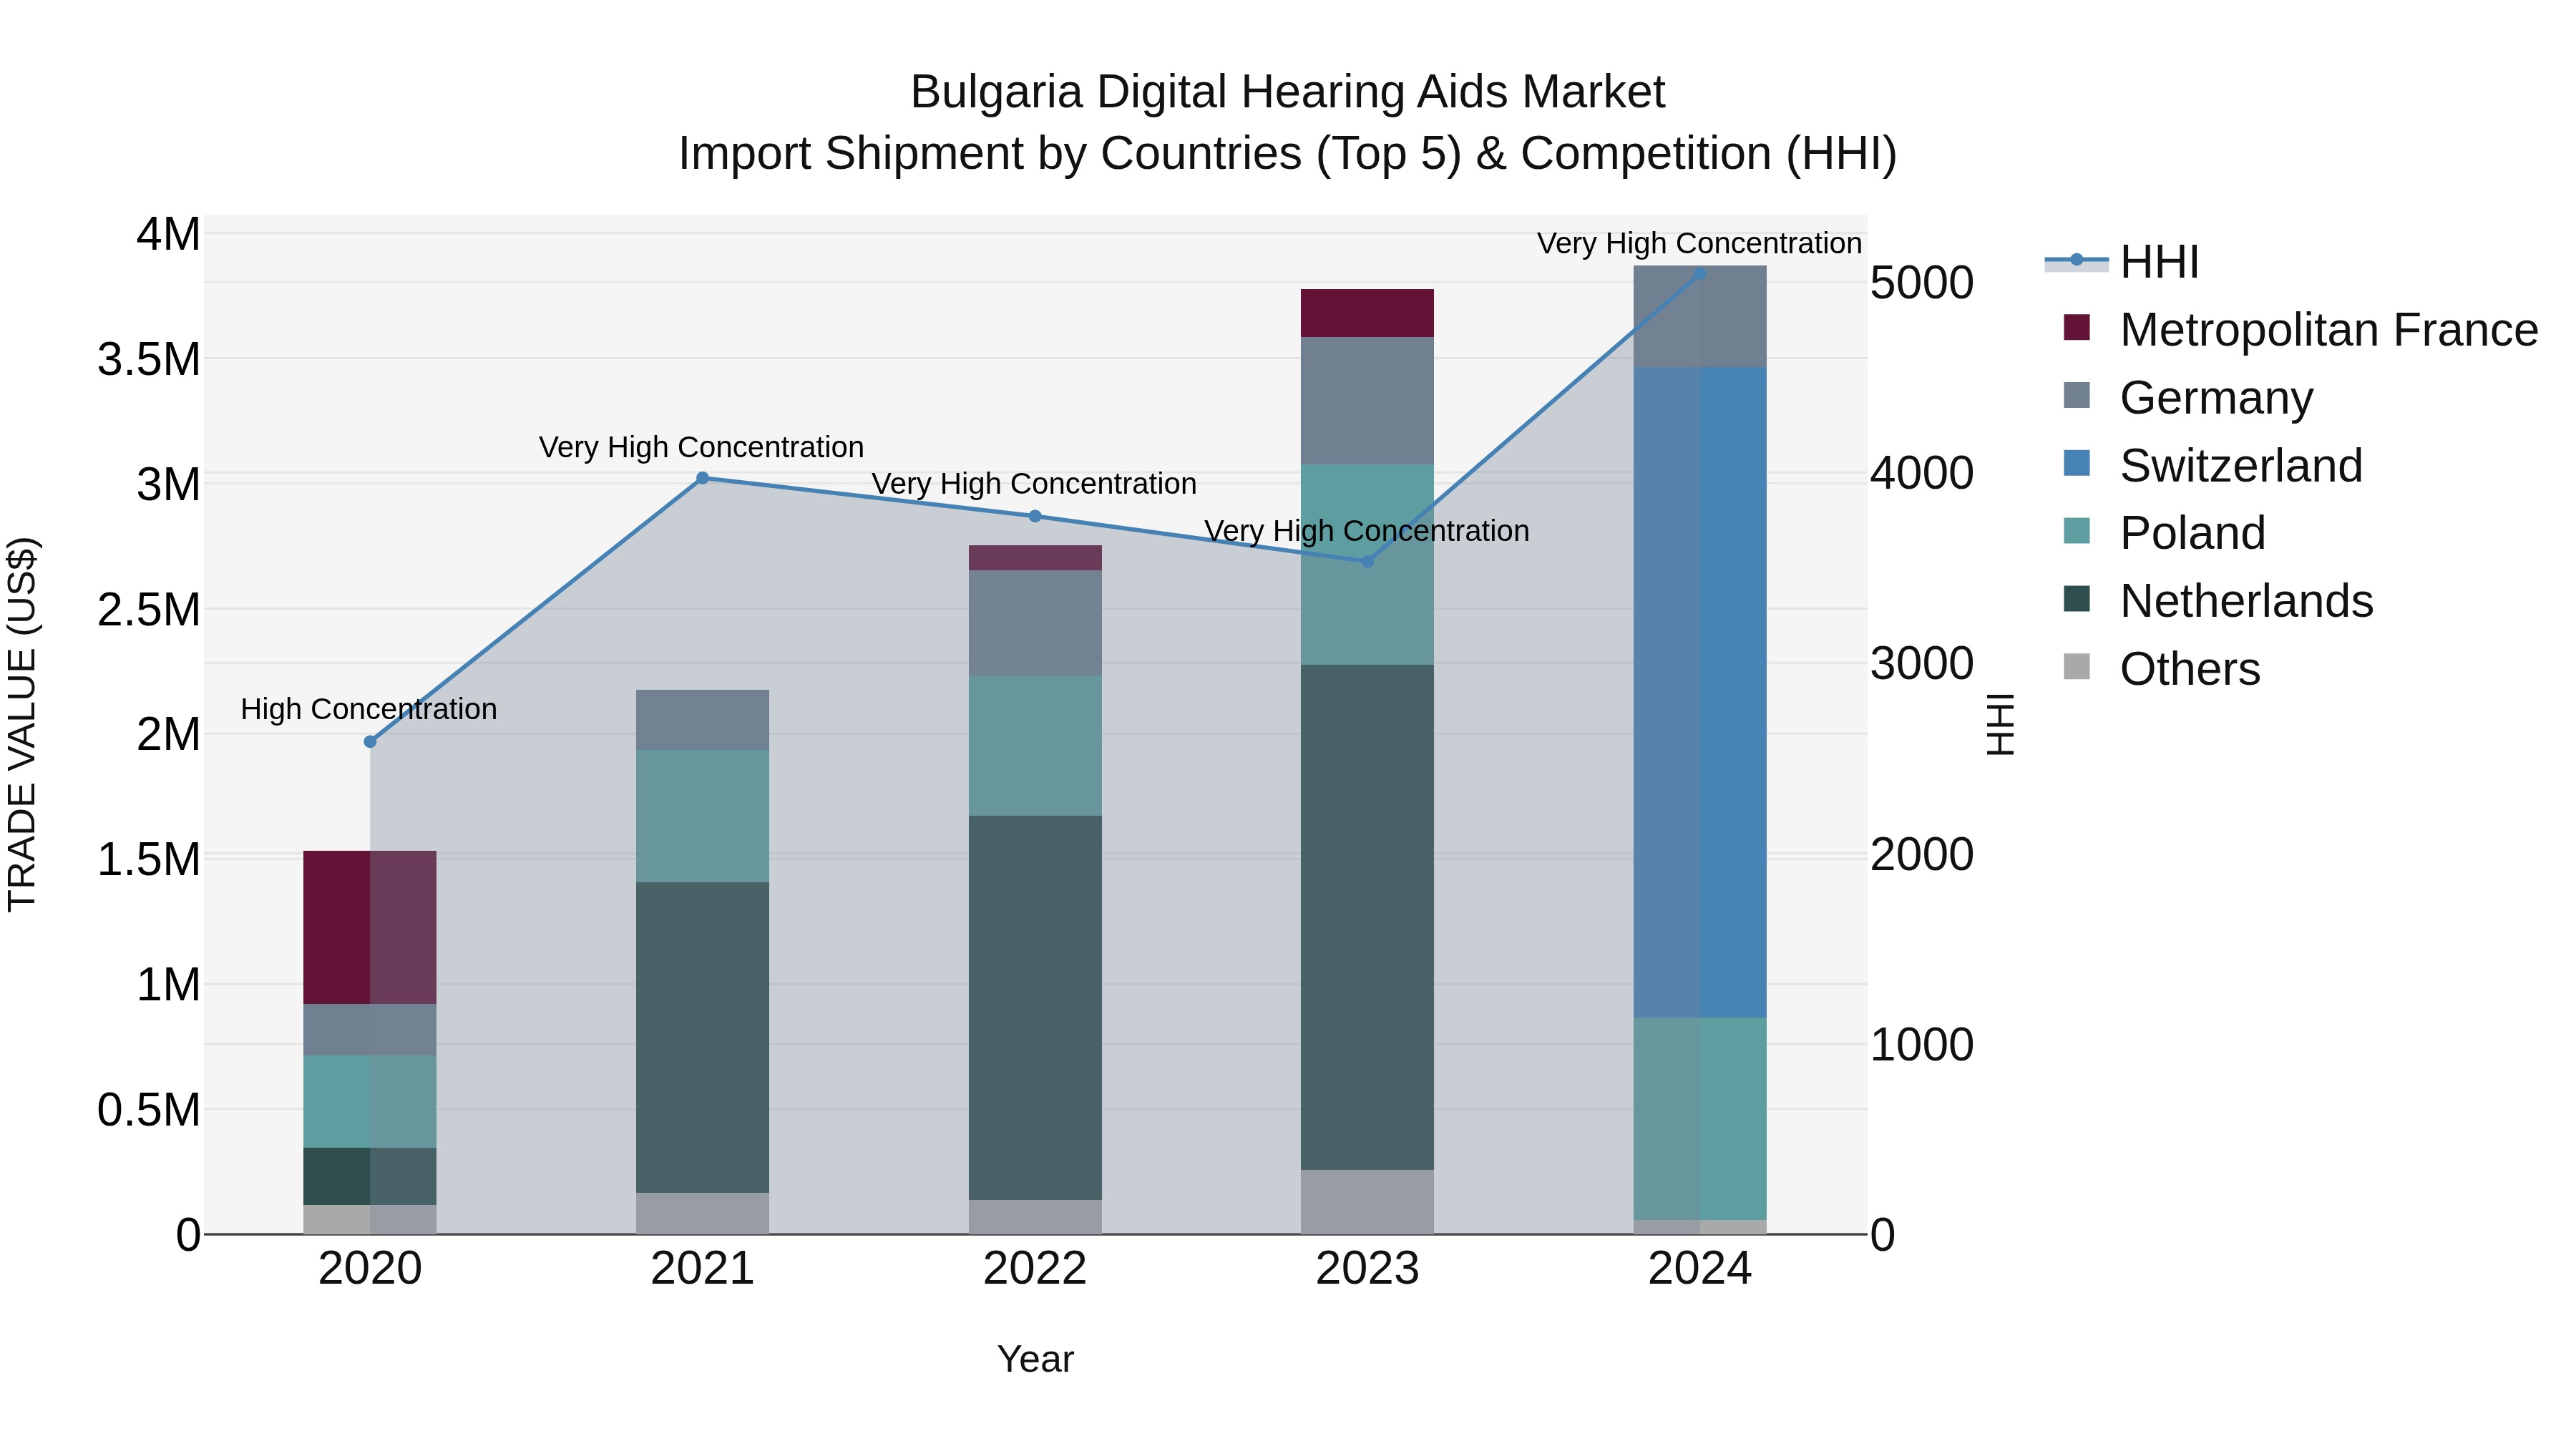
Task: Click the 2020 Metropolitan France bar segment
Action: click(370, 927)
